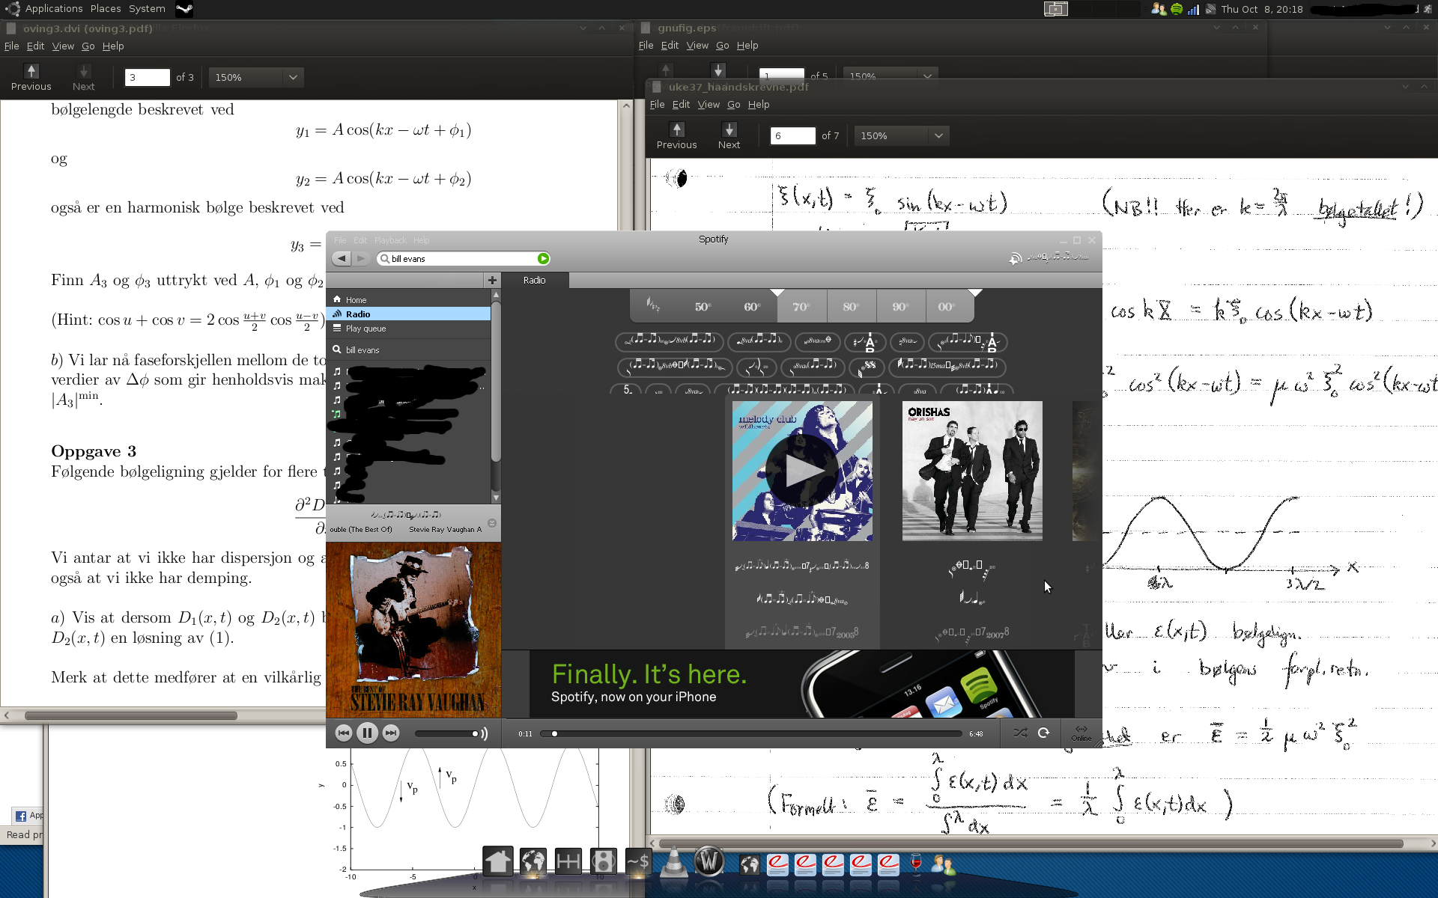Skip to next track in Spotify
Viewport: 1438px width, 898px height.
[391, 733]
